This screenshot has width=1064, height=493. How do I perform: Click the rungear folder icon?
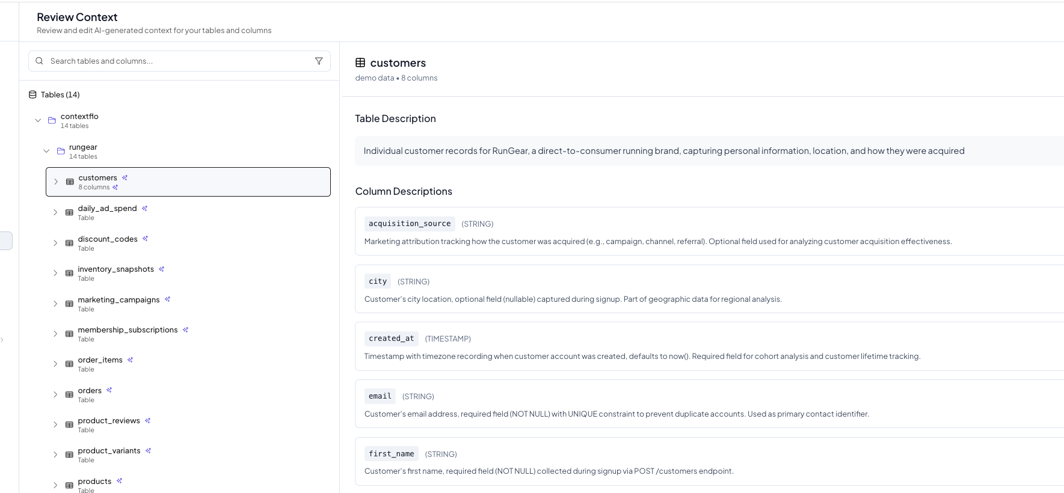pos(61,151)
